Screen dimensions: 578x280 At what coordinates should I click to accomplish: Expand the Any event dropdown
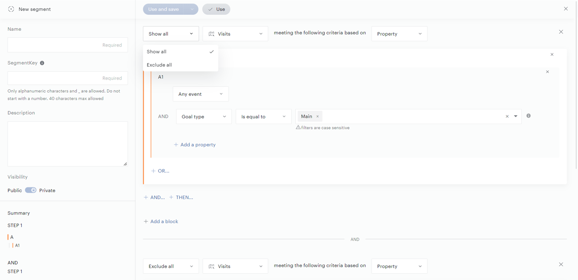[200, 94]
